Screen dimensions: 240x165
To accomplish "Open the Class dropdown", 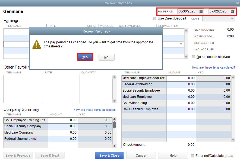I will (x=232, y=18).
